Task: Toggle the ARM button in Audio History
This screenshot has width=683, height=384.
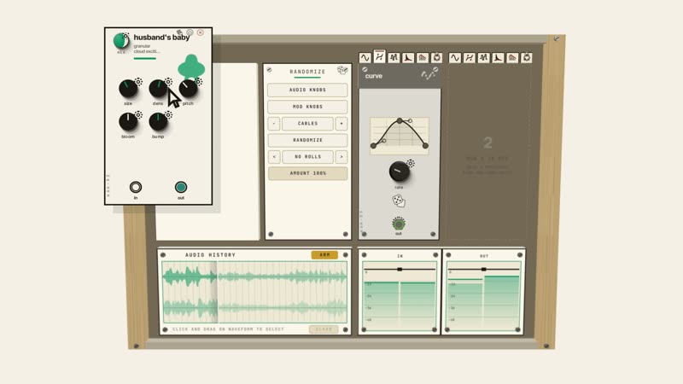Action: pyautogui.click(x=324, y=254)
